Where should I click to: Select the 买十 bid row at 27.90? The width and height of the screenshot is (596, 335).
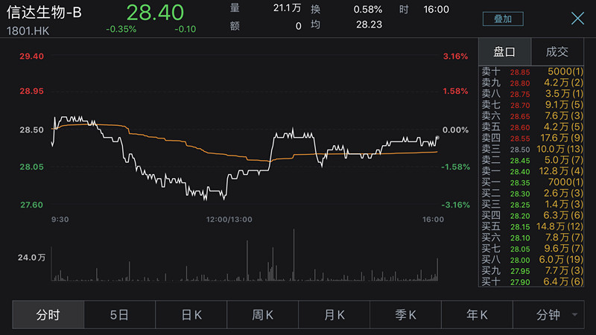(x=532, y=282)
